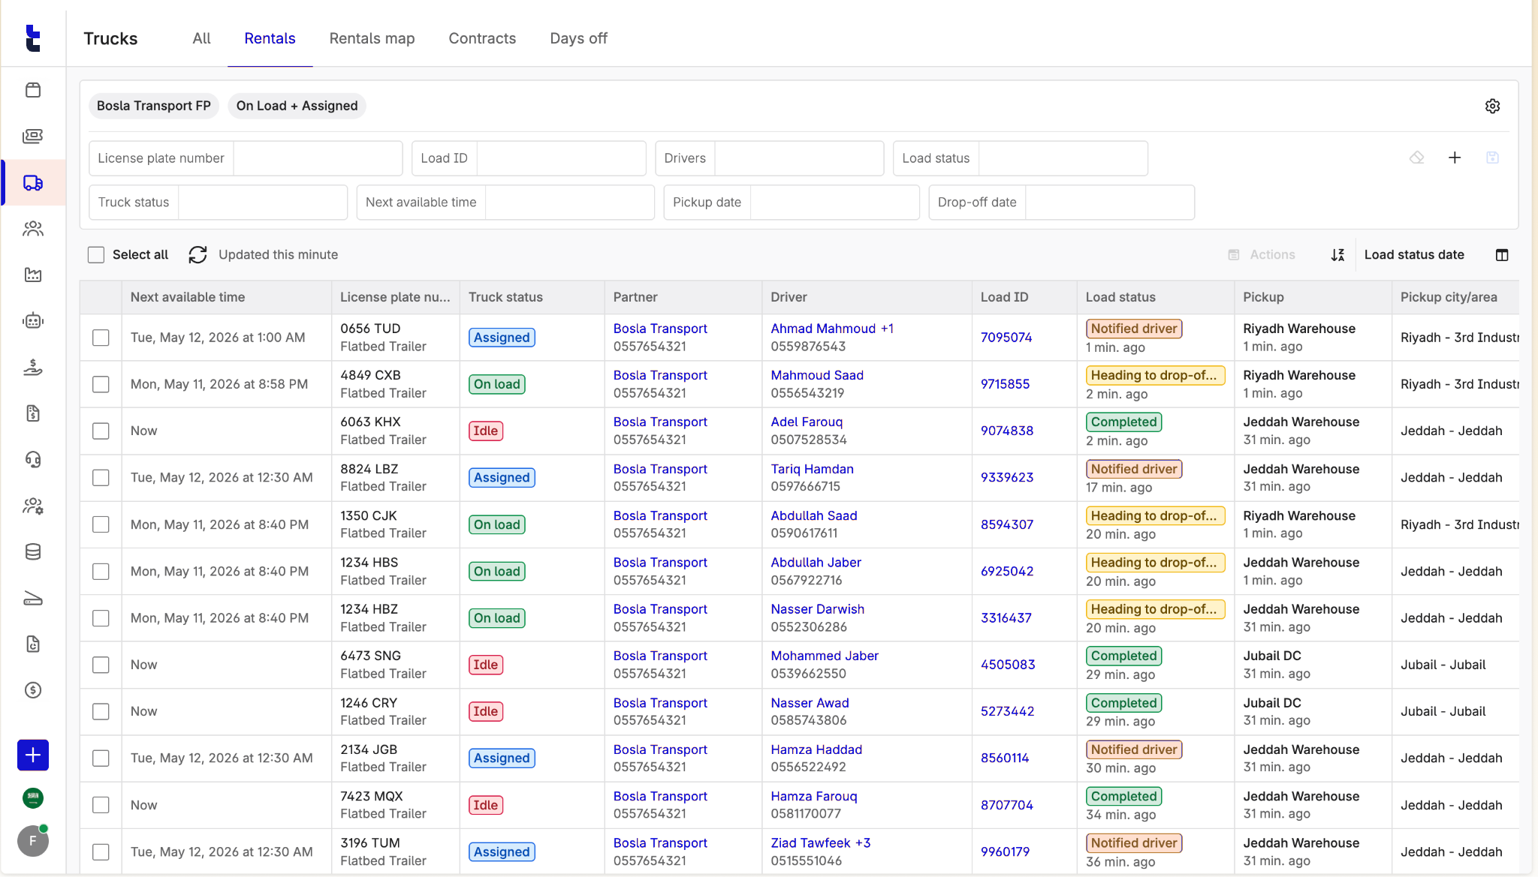
Task: Open the filter settings gear icon
Action: click(1493, 106)
